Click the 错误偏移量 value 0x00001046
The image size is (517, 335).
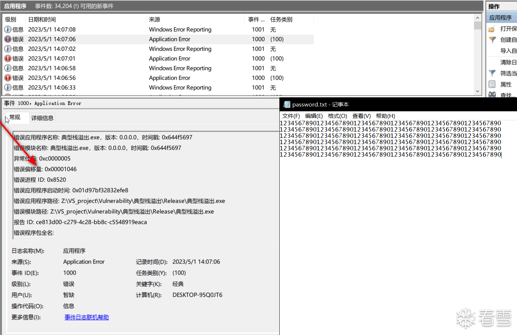(x=61, y=169)
